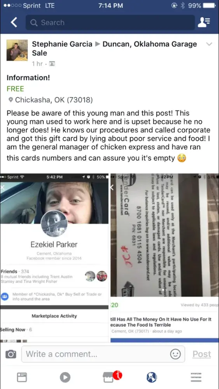
Task: Open the Ezekiel Parker profile screenshot
Action: [x=54, y=258]
